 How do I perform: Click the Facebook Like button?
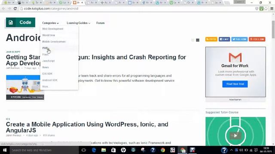(224, 39)
